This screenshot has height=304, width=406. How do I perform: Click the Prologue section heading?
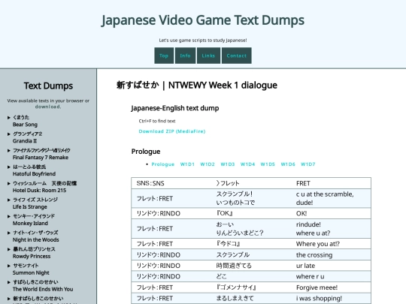click(146, 152)
